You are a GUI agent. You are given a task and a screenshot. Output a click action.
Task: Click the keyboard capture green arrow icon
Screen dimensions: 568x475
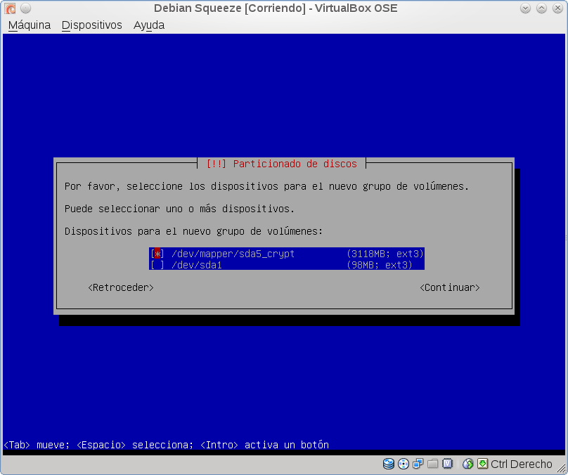482,464
